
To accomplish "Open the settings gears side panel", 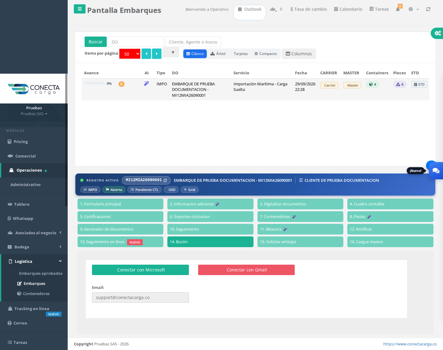I will [437, 33].
